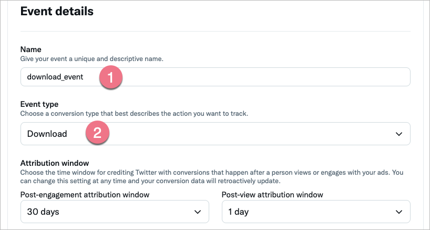This screenshot has width=430, height=230.
Task: Click the download_event text in Name
Action: 55,77
